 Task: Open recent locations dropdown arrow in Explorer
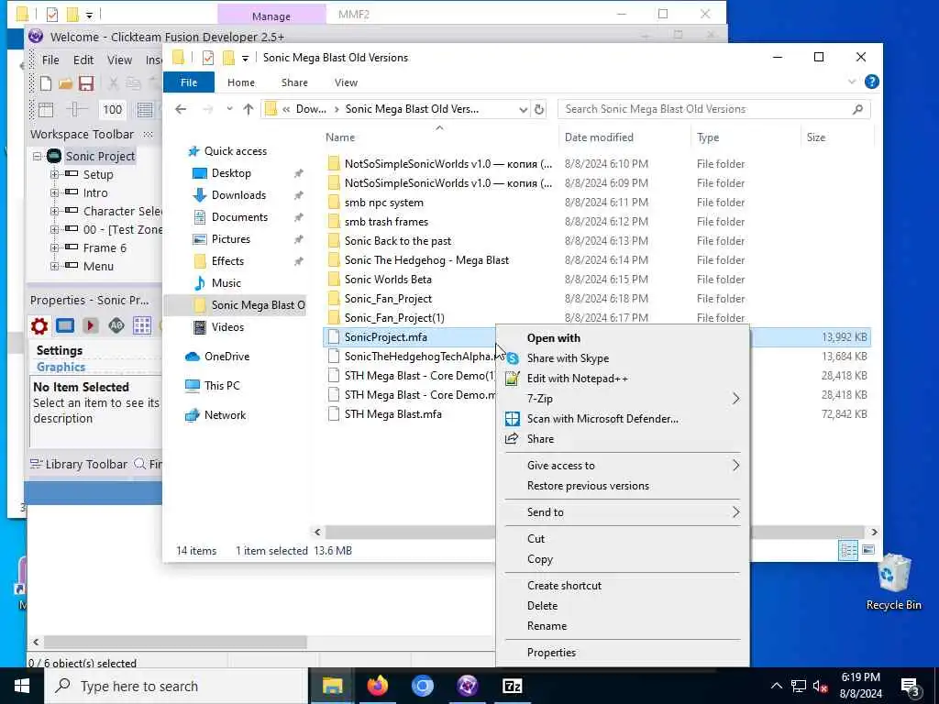click(x=229, y=109)
